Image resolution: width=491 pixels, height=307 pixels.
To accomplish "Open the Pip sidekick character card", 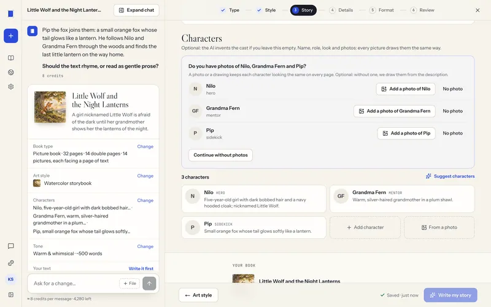I will 253,227.
